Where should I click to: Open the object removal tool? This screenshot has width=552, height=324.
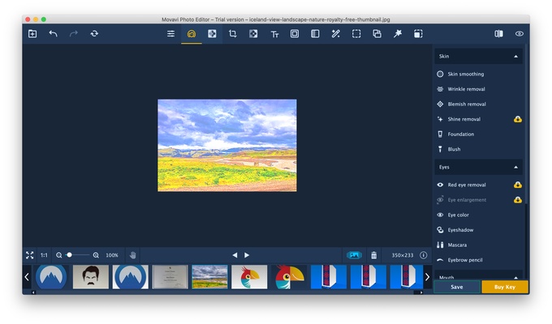[x=212, y=34]
